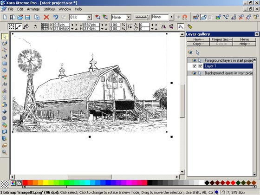Click the Undo arrow icon
Viewport: 260px width, 195px height.
(x=56, y=17)
